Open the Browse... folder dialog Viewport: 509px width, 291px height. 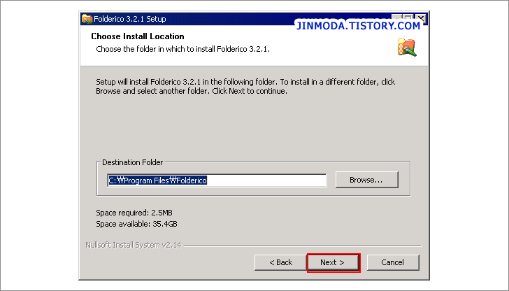(366, 180)
